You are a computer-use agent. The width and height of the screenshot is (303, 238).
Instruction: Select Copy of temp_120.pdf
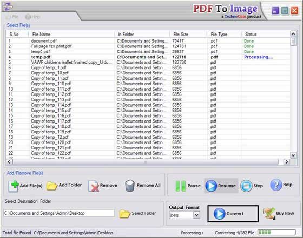pos(148,142)
